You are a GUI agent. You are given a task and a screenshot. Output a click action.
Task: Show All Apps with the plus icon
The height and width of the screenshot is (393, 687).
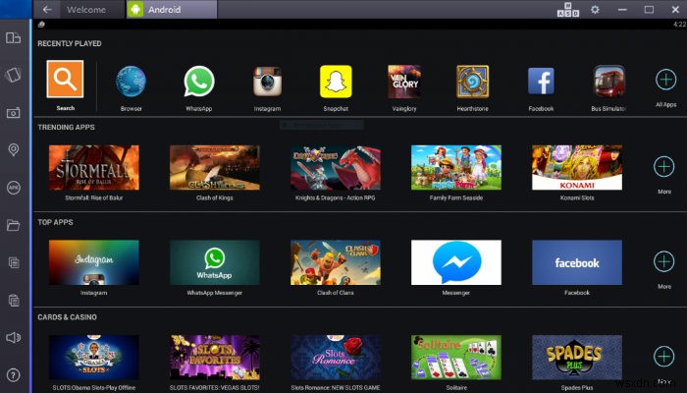click(x=666, y=80)
